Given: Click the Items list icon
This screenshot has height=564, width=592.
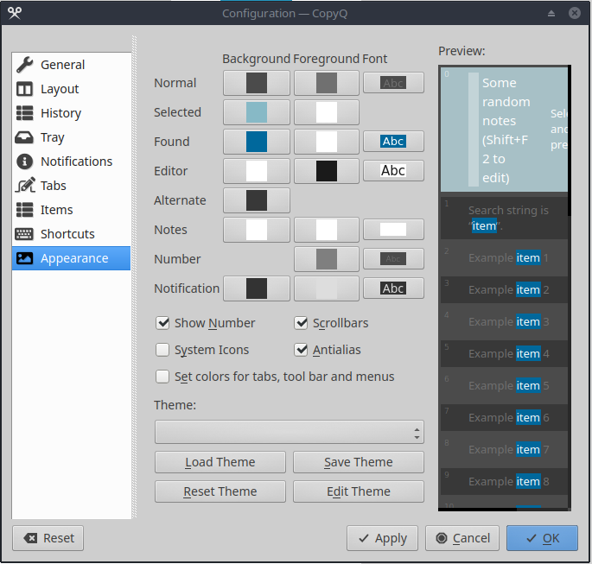Looking at the screenshot, I should click(x=25, y=210).
